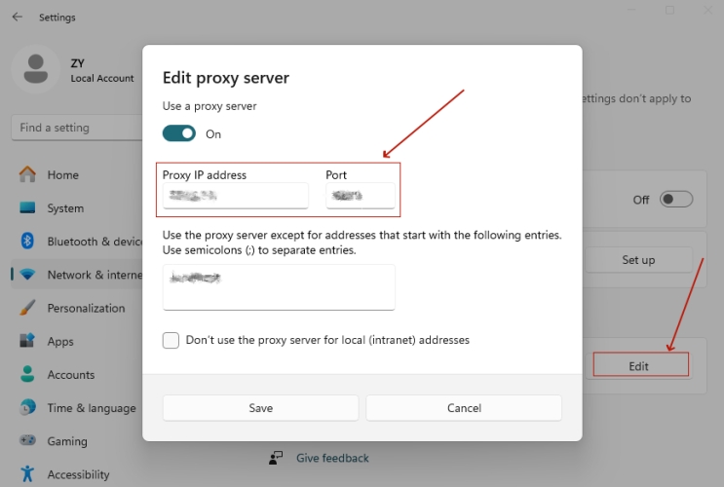Focus the Port input field

[361, 196]
